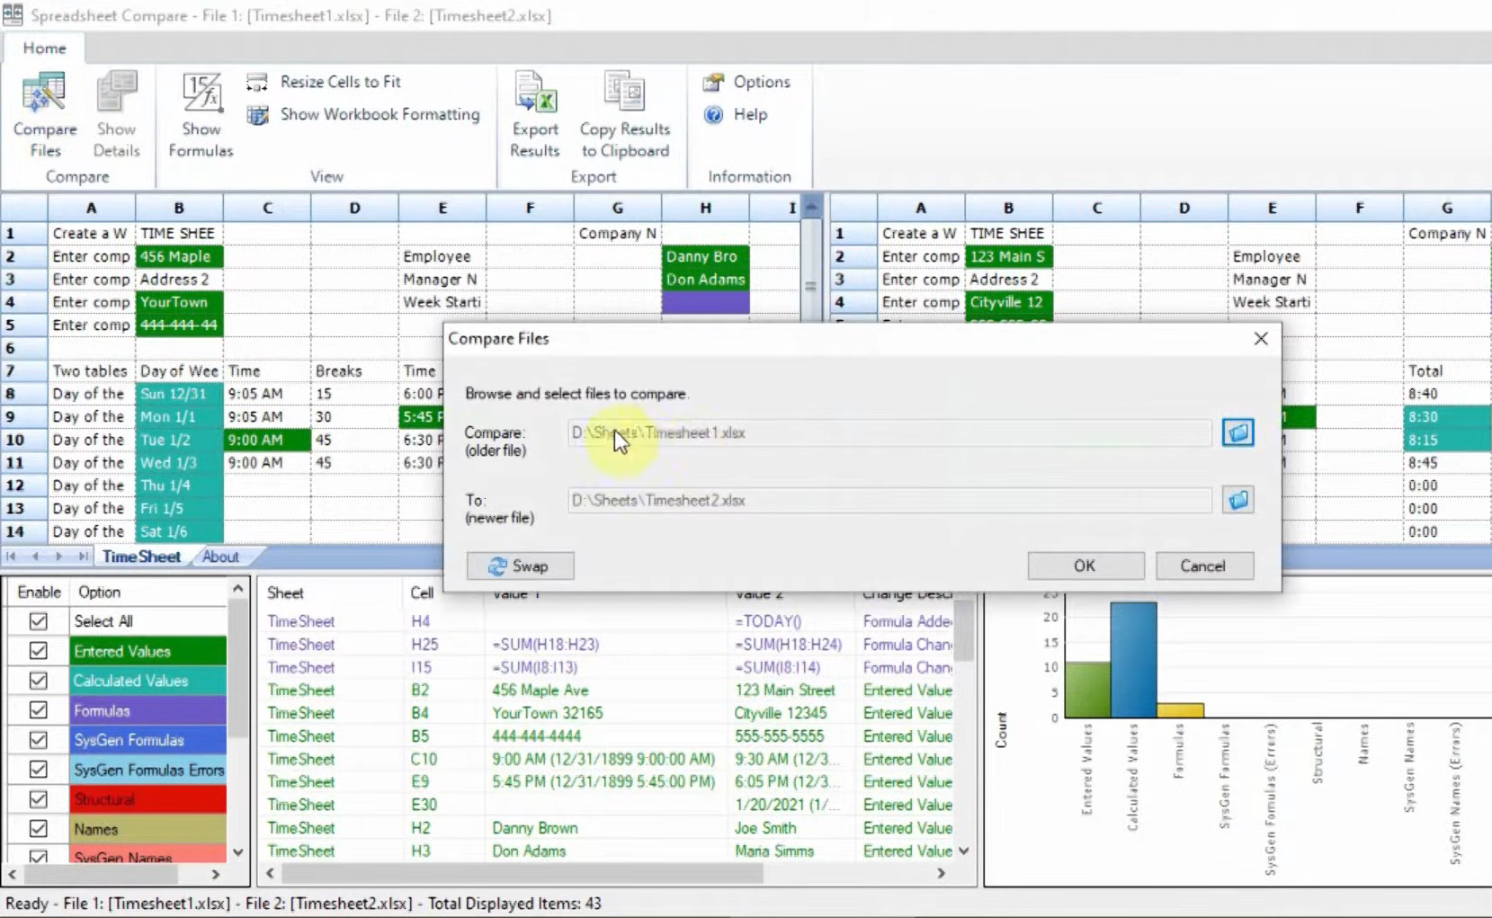This screenshot has height=918, width=1492.
Task: Click left grid cell containing YourTown
Action: point(179,302)
